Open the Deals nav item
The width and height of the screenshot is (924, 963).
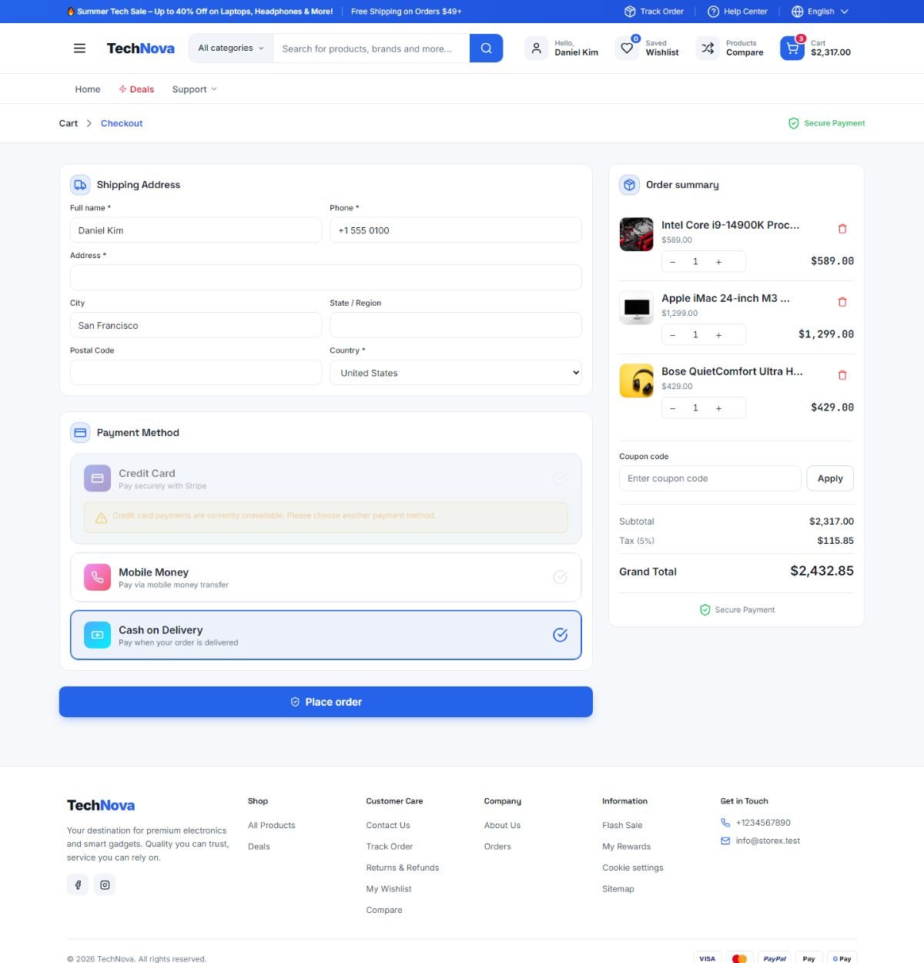(x=136, y=89)
